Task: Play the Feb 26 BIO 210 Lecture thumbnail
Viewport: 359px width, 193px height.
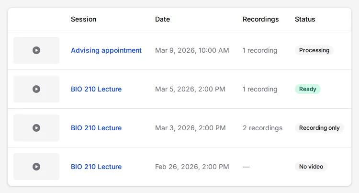Action: pyautogui.click(x=36, y=167)
